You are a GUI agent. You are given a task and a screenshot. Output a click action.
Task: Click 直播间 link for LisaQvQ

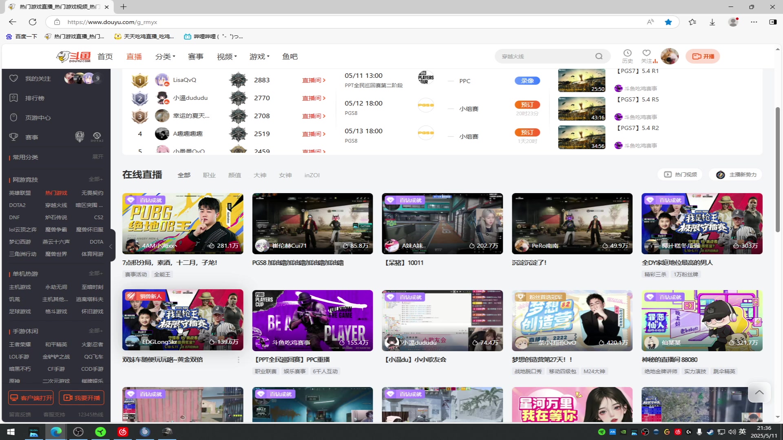(x=314, y=80)
